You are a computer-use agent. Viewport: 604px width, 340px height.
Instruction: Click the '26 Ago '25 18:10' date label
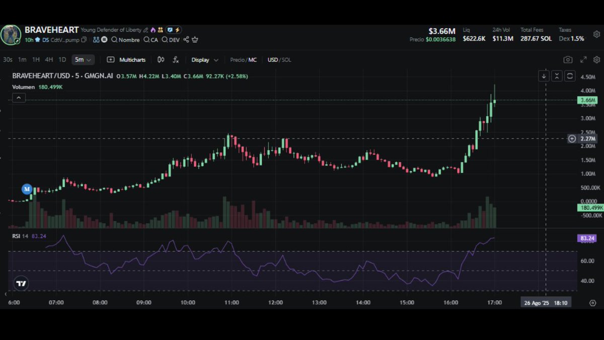pyautogui.click(x=546, y=303)
